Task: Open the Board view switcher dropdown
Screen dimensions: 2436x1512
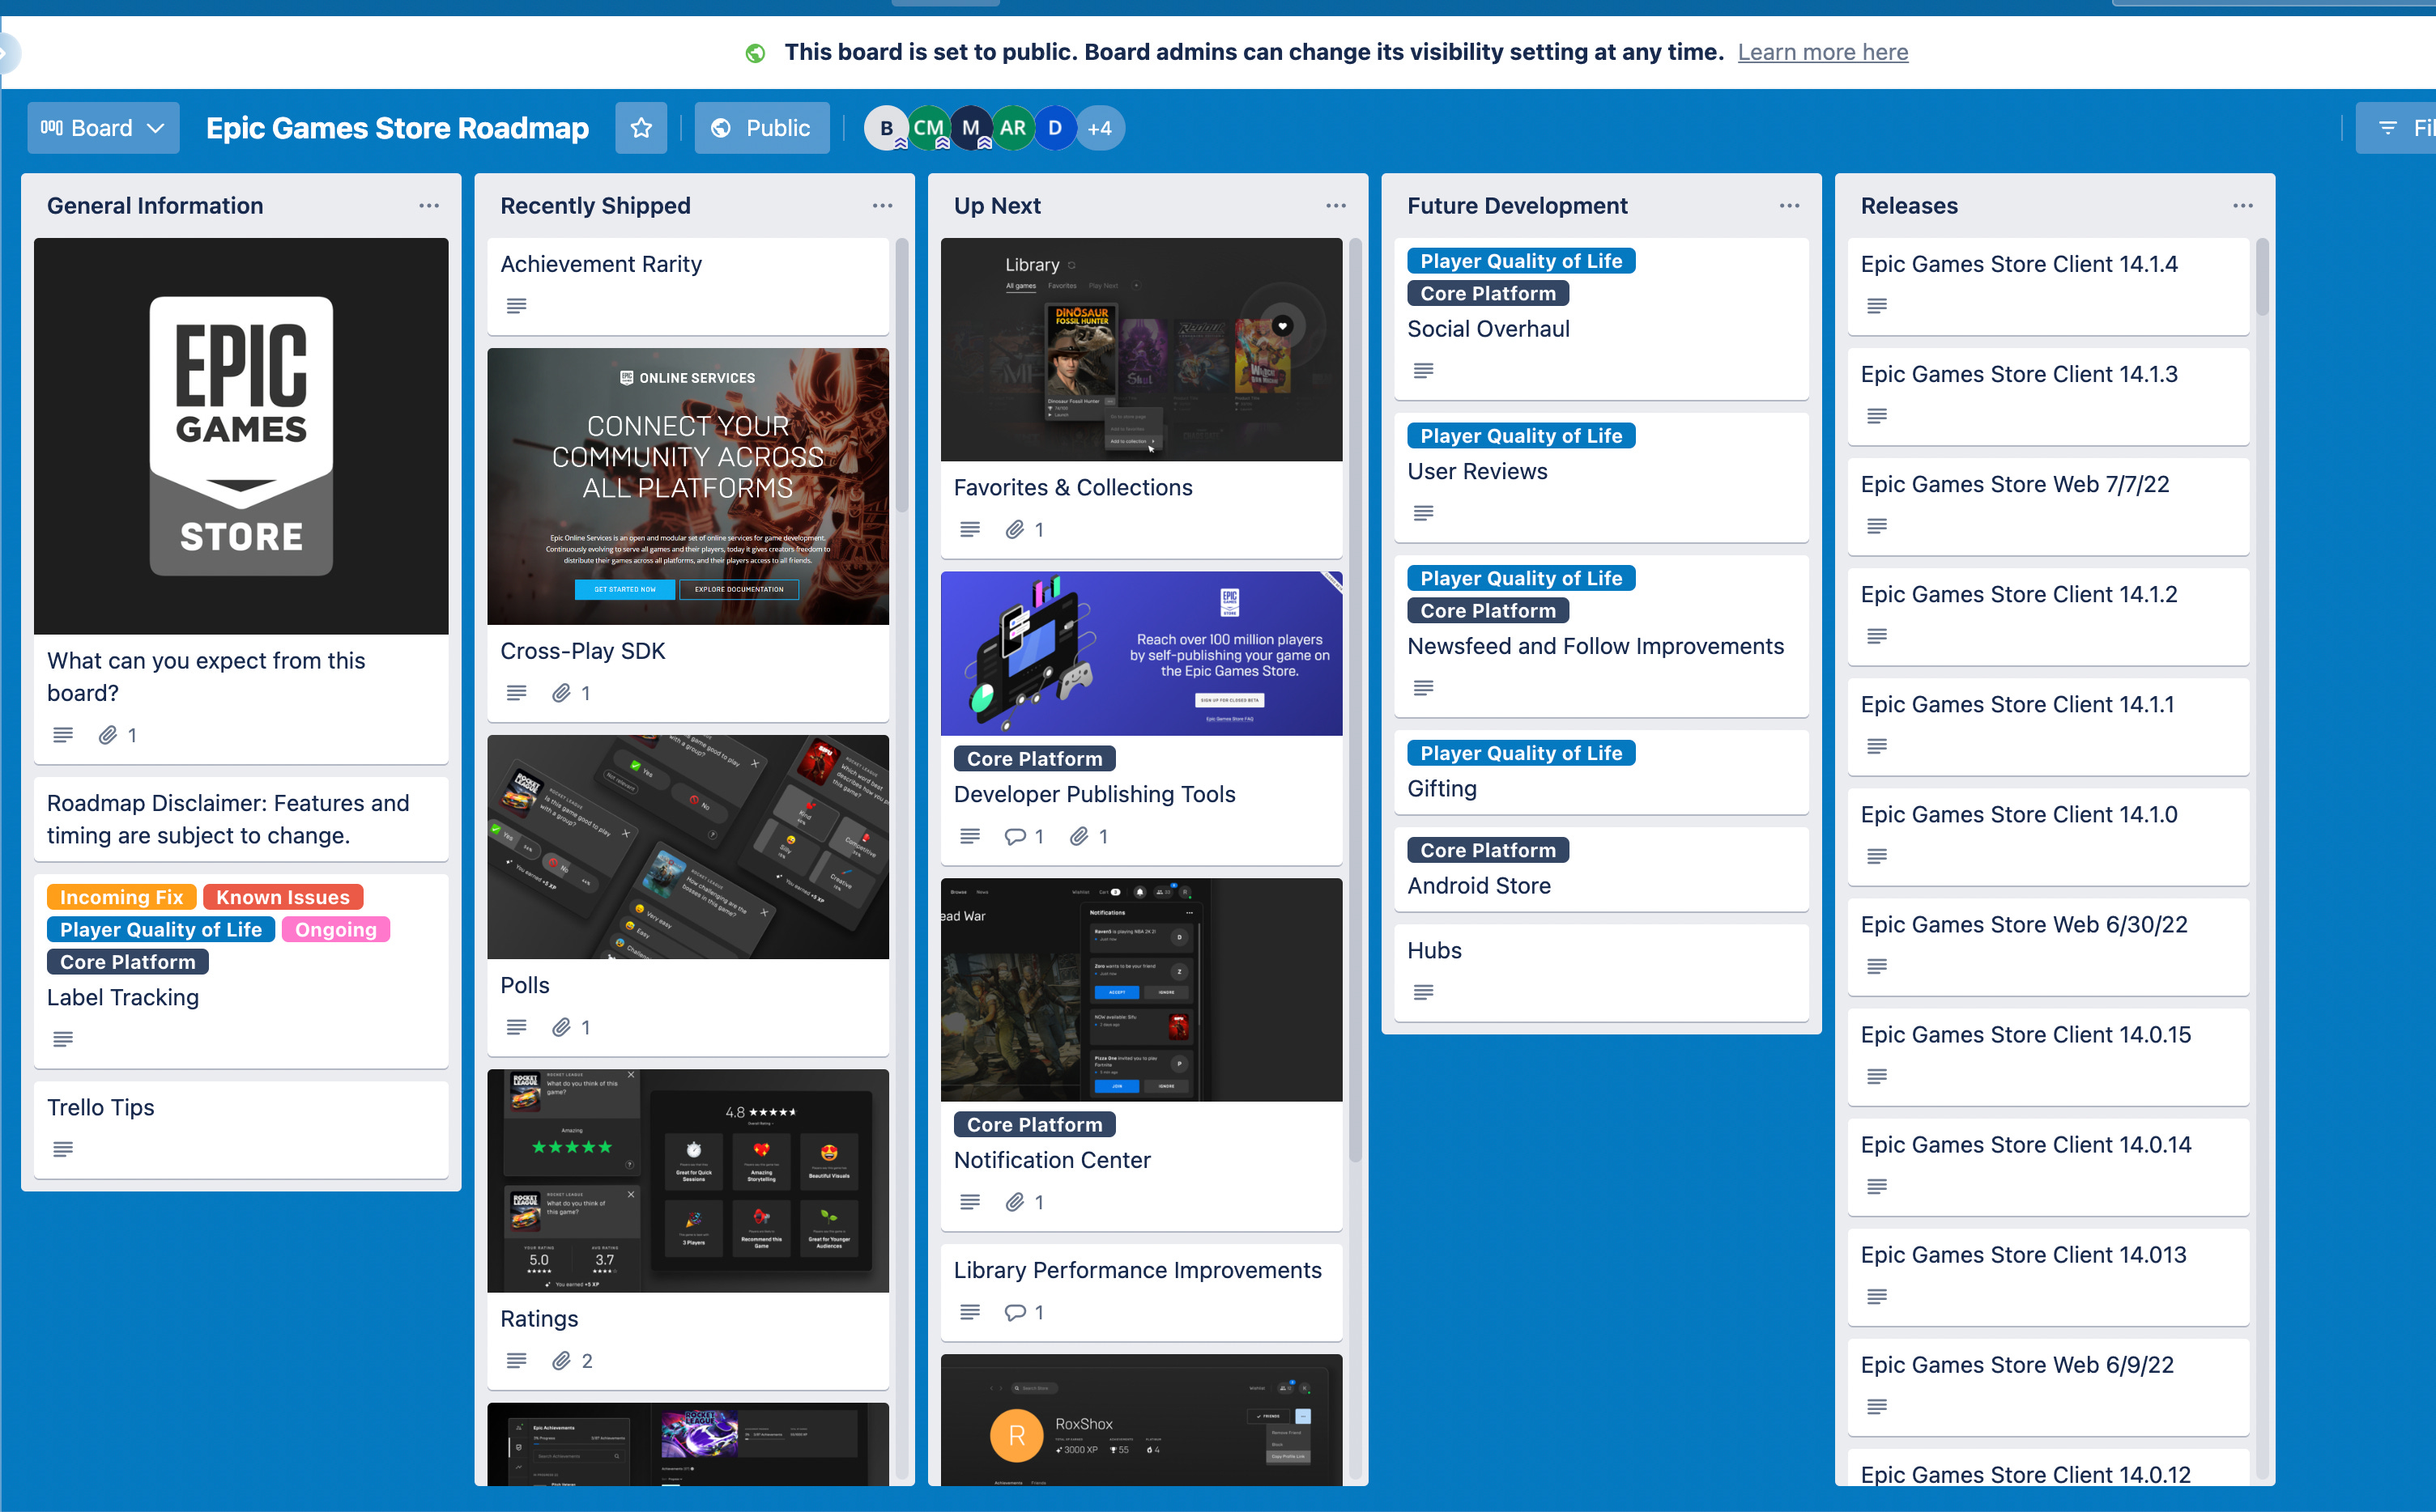Action: [x=103, y=128]
